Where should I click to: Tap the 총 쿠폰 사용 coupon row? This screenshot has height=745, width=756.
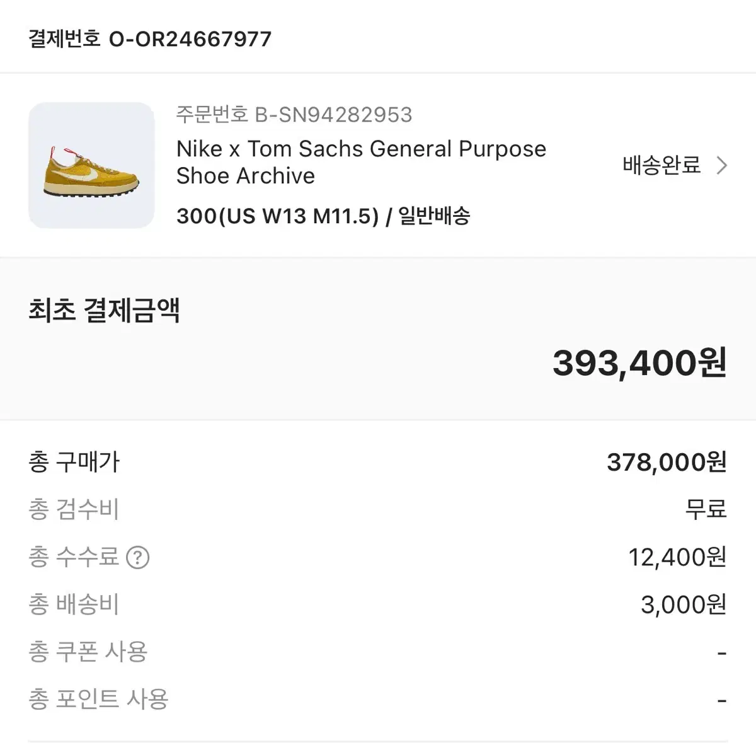pyautogui.click(x=378, y=652)
